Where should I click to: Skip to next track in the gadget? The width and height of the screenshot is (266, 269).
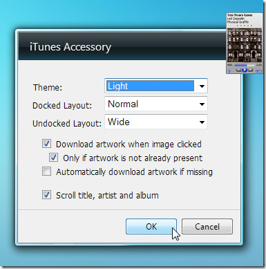click(251, 70)
